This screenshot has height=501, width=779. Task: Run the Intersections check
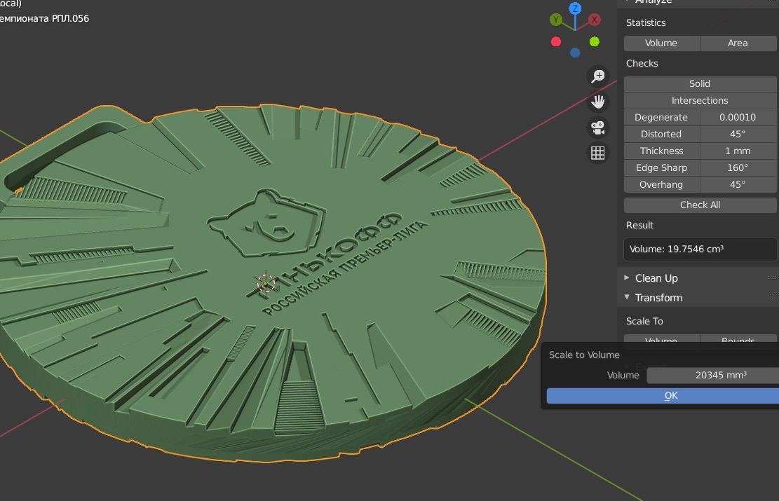(700, 100)
